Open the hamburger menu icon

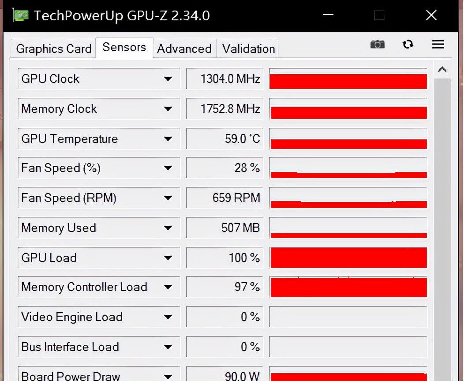438,45
